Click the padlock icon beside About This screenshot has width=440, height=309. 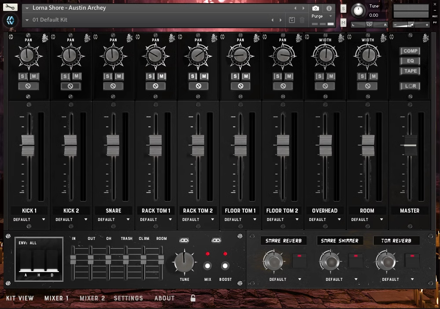193,298
